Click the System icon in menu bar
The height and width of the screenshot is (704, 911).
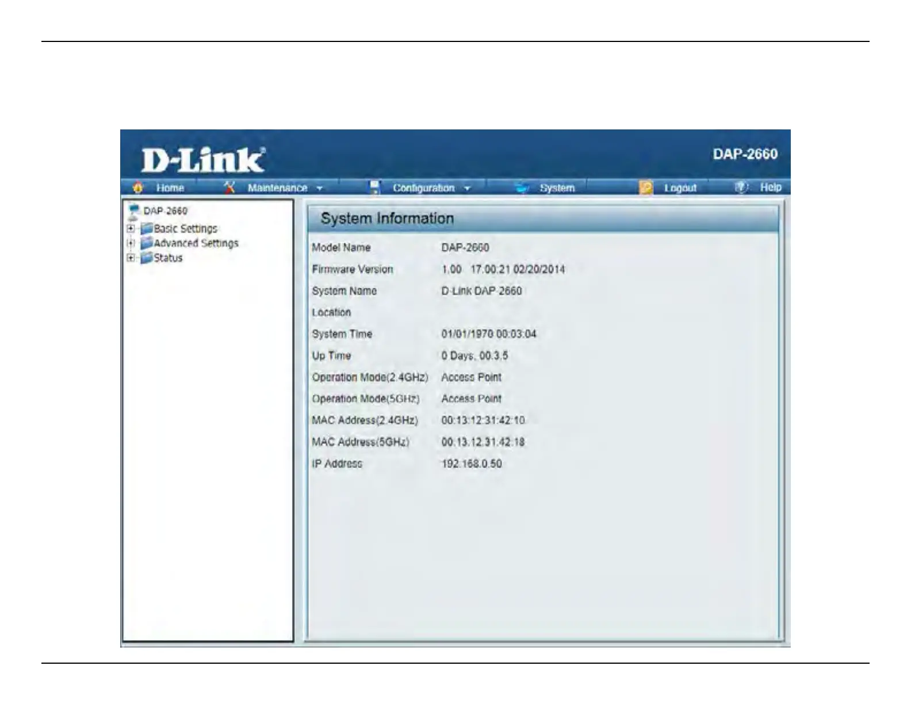click(x=522, y=188)
